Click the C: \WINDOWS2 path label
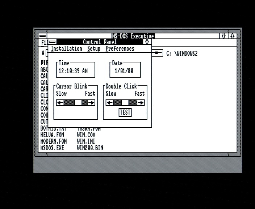 click(x=182, y=53)
